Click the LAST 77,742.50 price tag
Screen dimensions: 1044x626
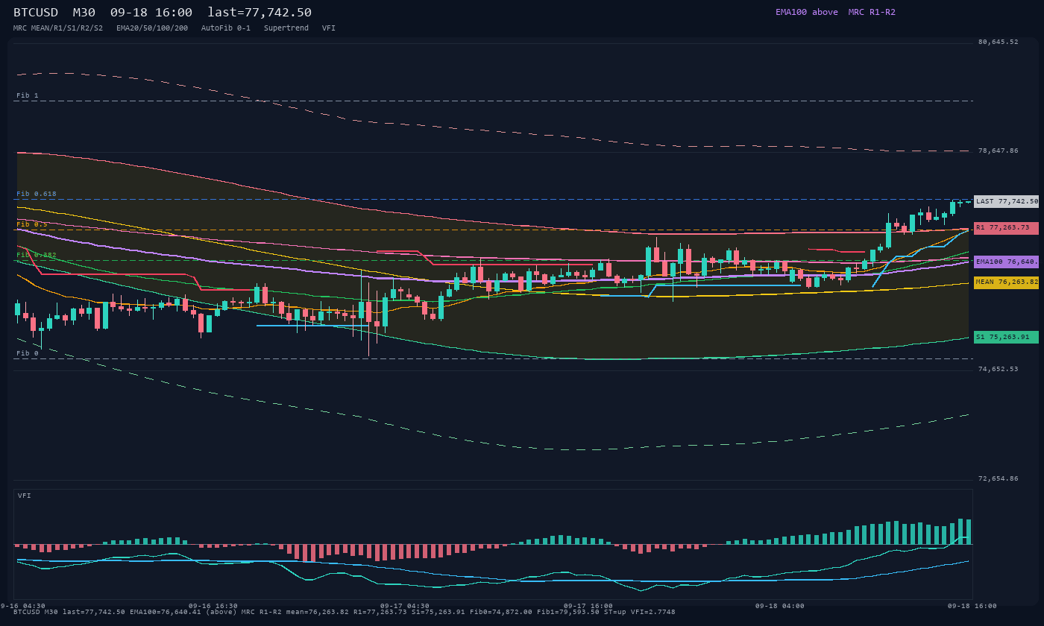pos(1006,201)
